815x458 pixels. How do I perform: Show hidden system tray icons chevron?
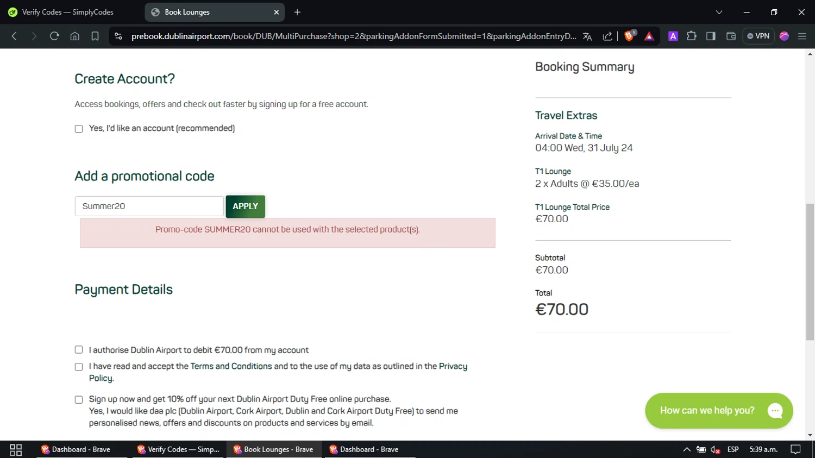[687, 449]
